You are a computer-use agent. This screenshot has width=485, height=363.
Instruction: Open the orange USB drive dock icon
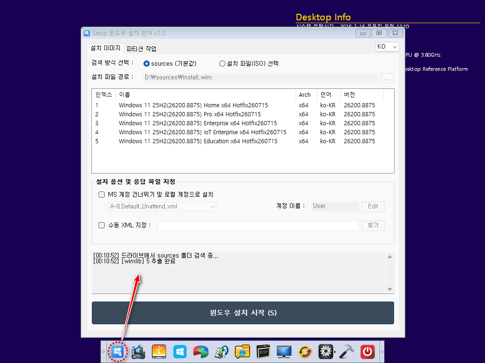click(159, 352)
